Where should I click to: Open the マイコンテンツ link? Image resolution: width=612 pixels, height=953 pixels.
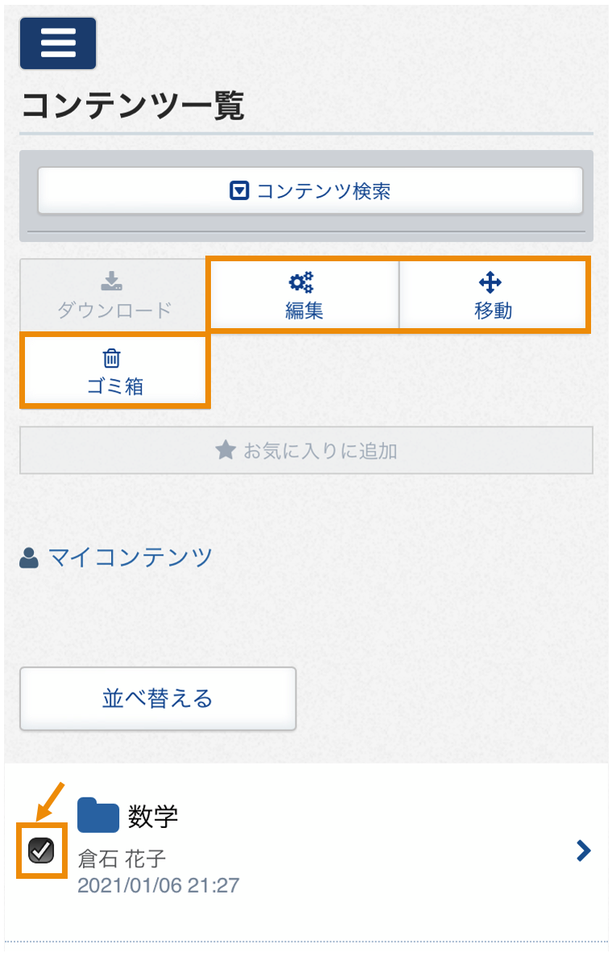click(130, 557)
